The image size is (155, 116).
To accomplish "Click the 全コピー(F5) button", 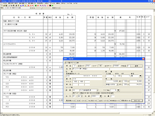I will click(x=104, y=101).
